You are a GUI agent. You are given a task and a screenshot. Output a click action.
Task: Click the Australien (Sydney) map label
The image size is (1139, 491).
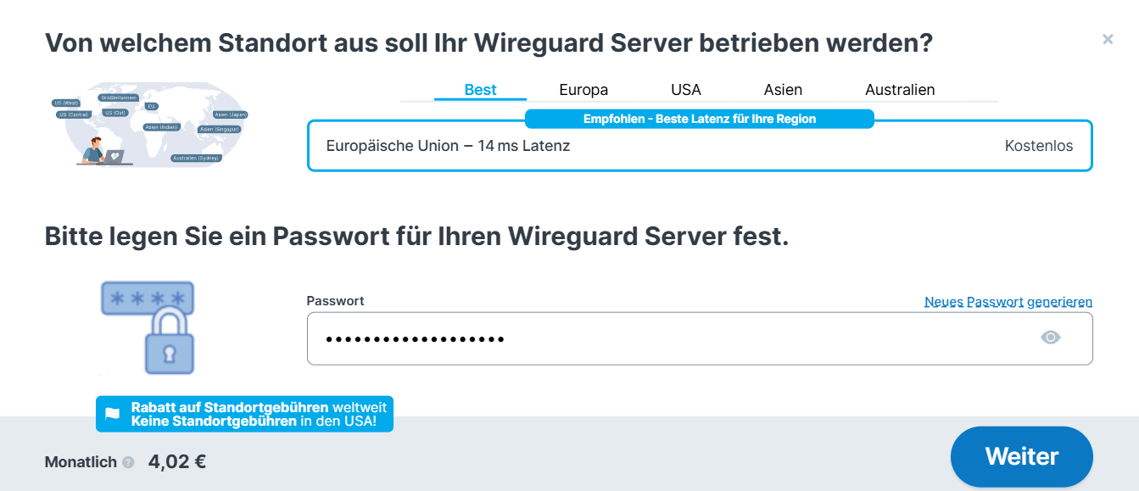click(196, 158)
